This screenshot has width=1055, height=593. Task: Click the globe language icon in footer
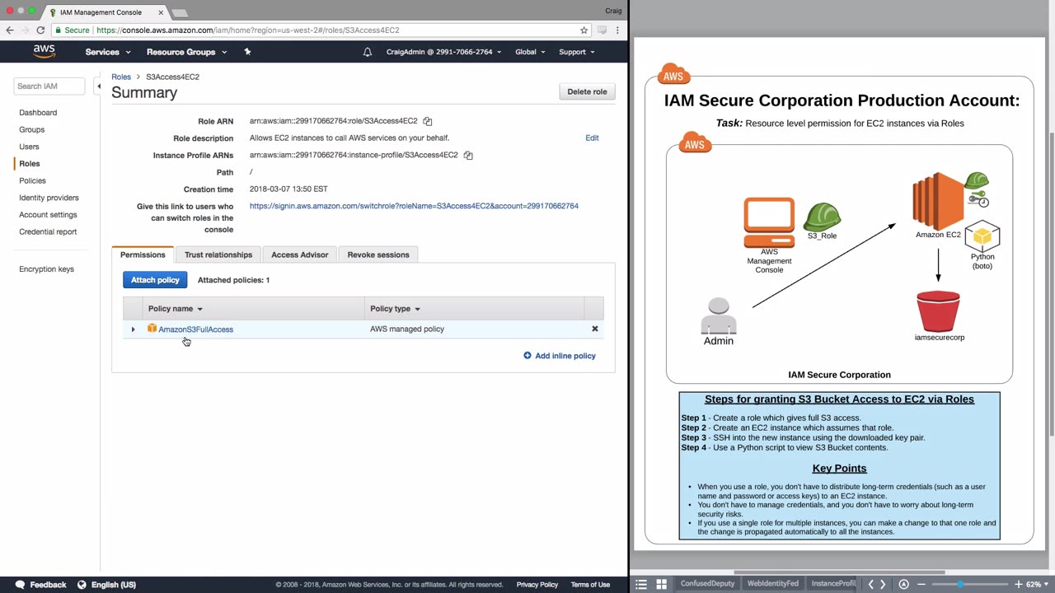pos(82,585)
